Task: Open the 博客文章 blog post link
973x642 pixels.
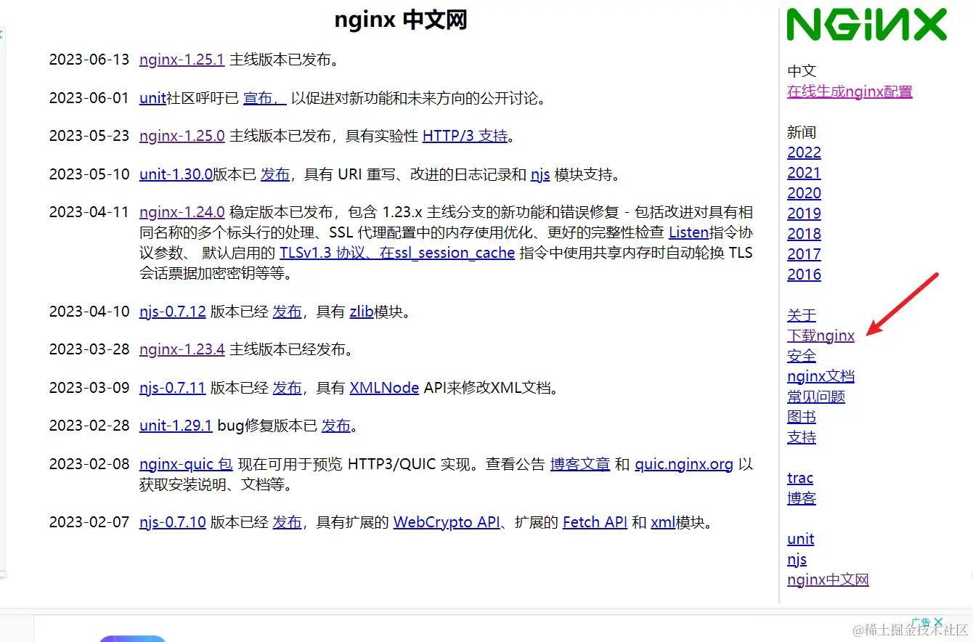Action: (580, 464)
